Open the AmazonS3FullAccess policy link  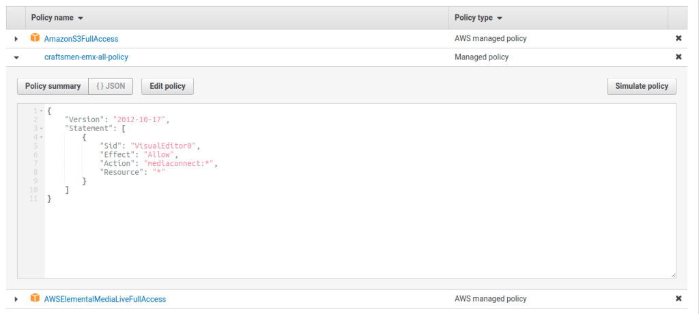click(x=81, y=39)
